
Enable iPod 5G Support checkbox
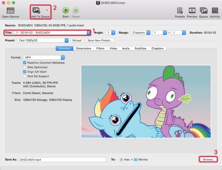click(x=25, y=76)
